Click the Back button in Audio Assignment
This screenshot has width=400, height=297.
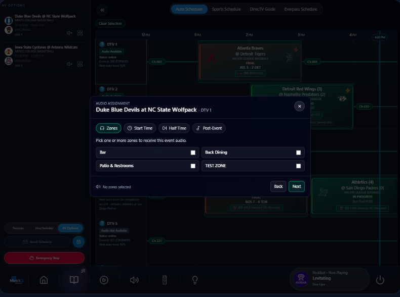pos(278,186)
